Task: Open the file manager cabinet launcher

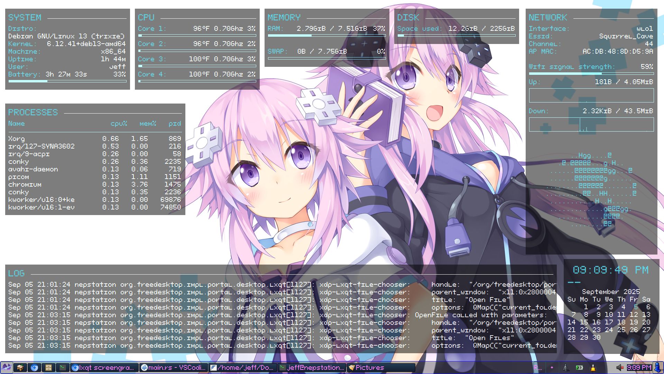Action: (48, 367)
